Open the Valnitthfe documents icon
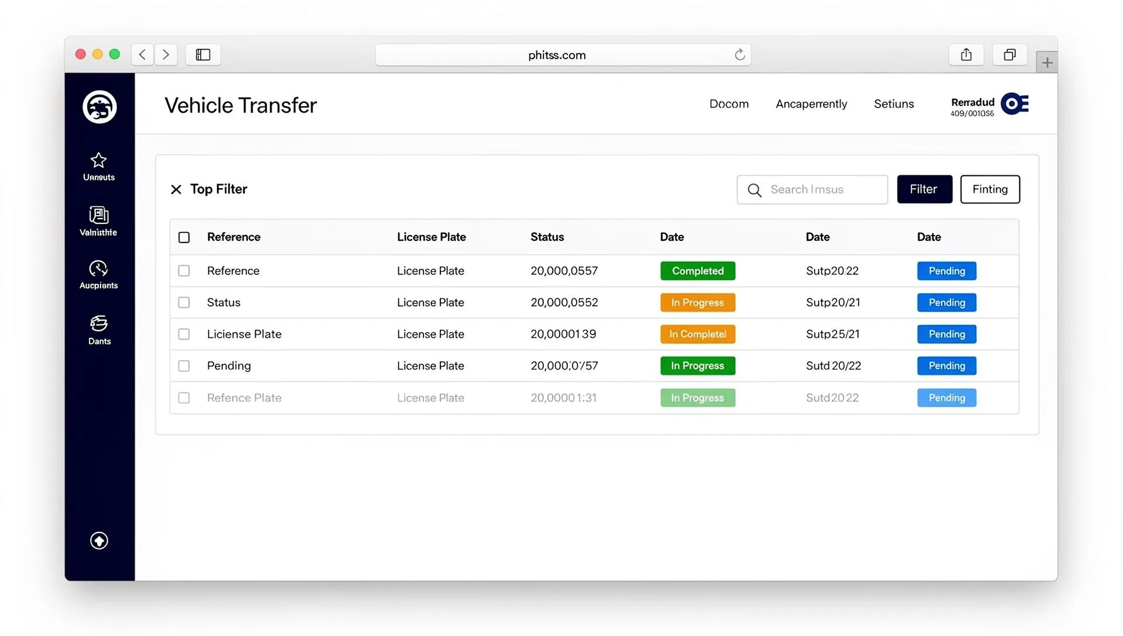The height and width of the screenshot is (636, 1123). (x=99, y=215)
